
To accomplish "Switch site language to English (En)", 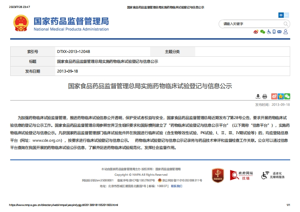I will tap(286, 15).
